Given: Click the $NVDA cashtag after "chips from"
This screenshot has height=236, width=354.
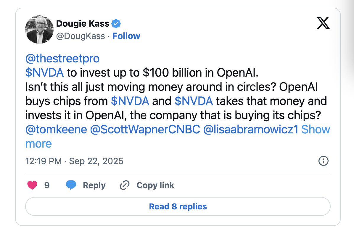Looking at the screenshot, I should 130,101.
